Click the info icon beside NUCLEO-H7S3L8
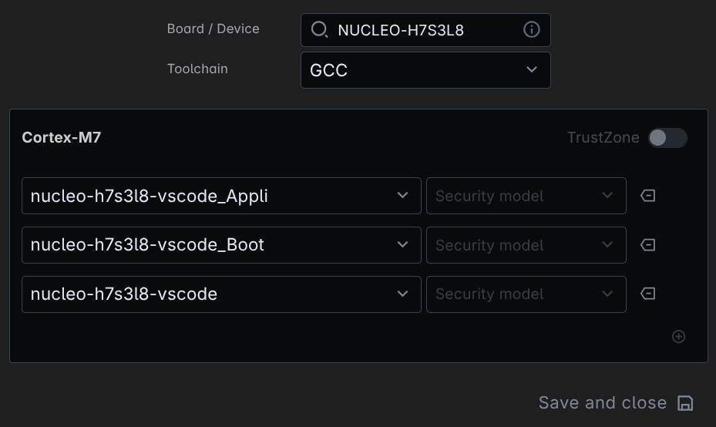The image size is (716, 427). (532, 29)
